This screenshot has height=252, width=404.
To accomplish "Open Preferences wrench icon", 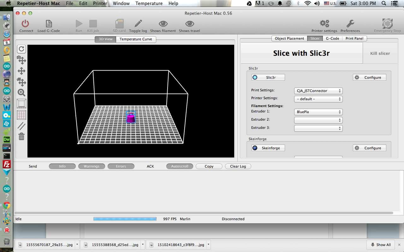I will click(350, 24).
